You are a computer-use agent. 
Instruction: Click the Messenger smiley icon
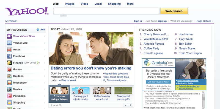click(x=9, y=83)
